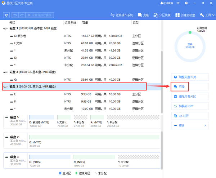Click G: partition bar in disk map
The width and height of the screenshot is (216, 178).
click(94, 139)
